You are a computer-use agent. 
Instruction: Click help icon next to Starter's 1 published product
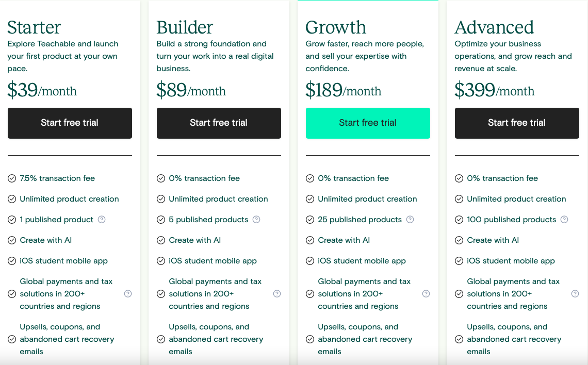point(101,220)
